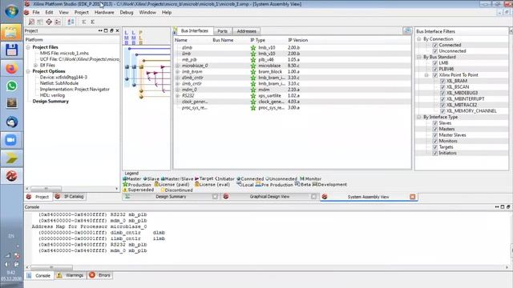Uncheck the Initiators interface type
Image resolution: width=513 pixels, height=288 pixels.
tap(435, 153)
